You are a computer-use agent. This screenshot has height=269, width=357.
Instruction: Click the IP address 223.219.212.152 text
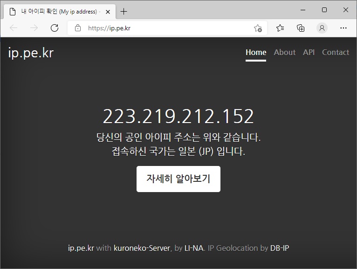(x=178, y=117)
